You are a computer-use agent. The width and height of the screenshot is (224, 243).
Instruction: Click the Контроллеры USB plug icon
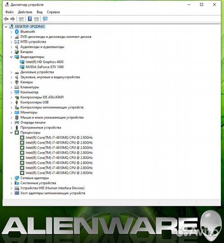(17, 102)
